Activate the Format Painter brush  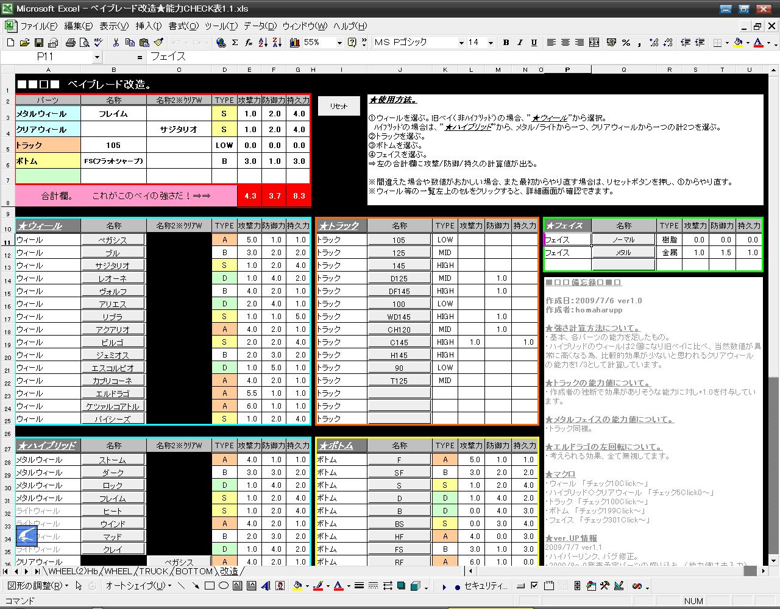[158, 43]
